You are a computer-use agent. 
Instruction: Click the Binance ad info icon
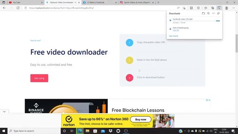[207, 100]
